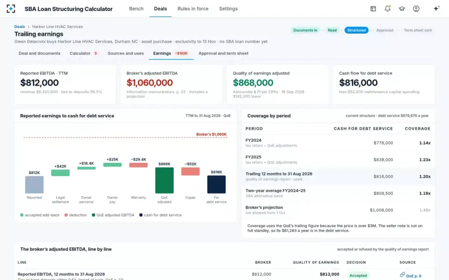Open the layout panel icon
449x280 pixels.
pyautogui.click(x=373, y=9)
